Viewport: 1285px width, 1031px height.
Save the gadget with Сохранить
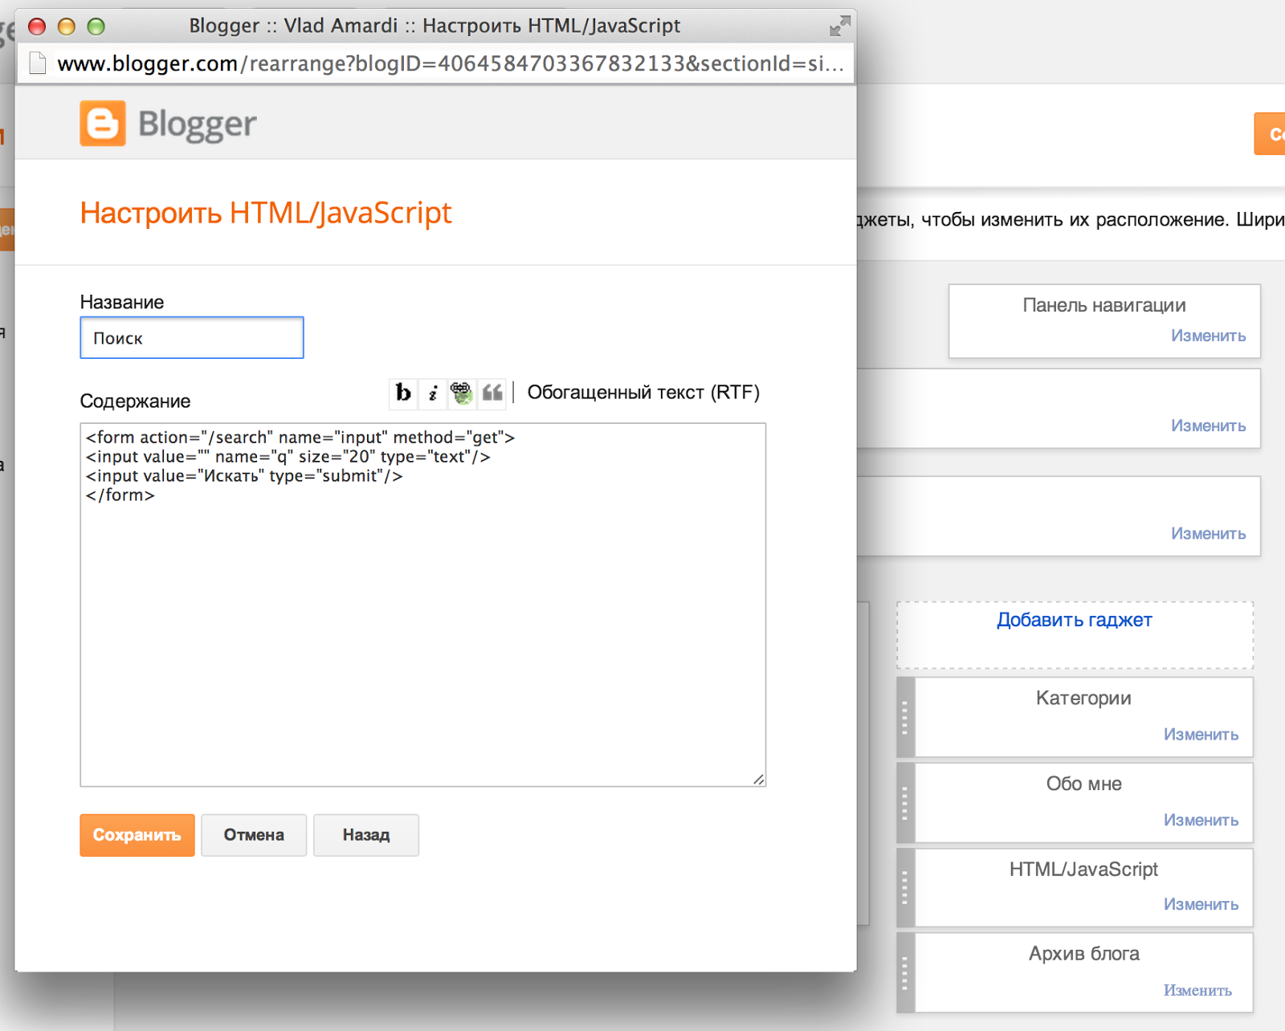click(137, 835)
